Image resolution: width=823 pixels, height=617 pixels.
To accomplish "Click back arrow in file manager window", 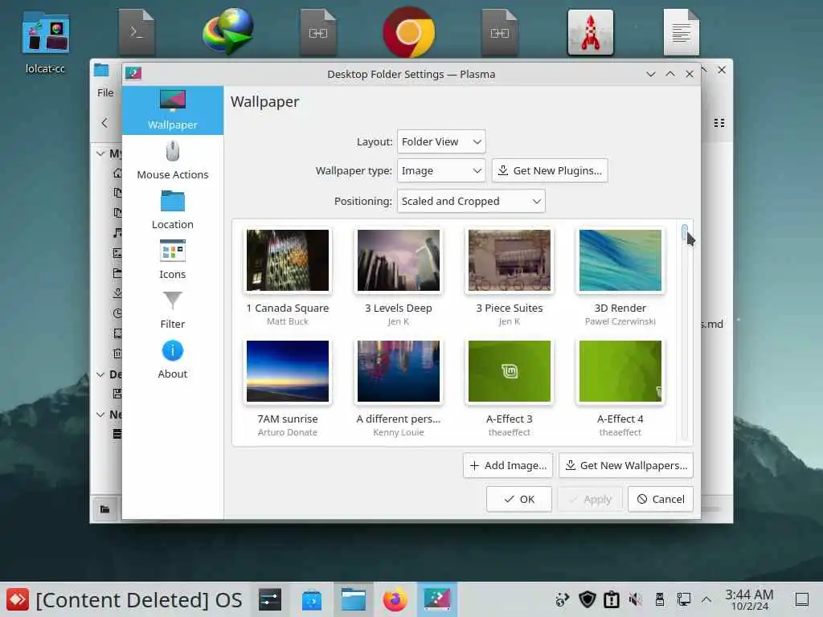I will pyautogui.click(x=104, y=123).
